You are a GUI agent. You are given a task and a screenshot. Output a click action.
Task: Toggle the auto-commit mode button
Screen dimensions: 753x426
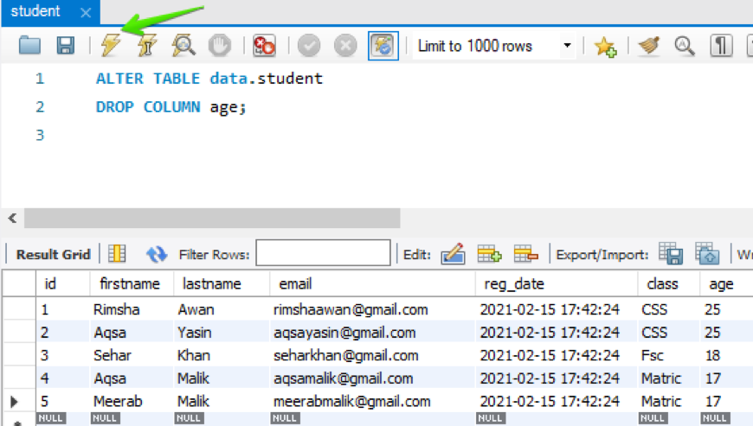coord(382,46)
